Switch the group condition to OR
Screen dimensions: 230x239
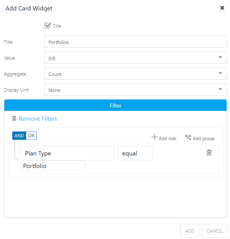[x=31, y=135]
